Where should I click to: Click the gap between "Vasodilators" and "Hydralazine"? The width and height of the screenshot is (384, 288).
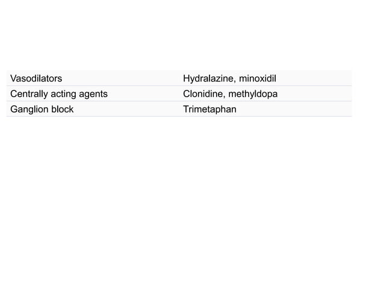[x=120, y=79]
